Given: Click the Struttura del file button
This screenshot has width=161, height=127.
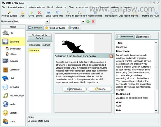Looking at the screenshot, I should tap(40, 35).
